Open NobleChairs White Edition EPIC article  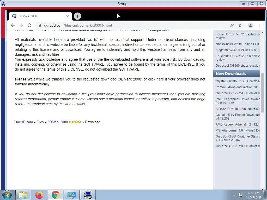[238, 44]
